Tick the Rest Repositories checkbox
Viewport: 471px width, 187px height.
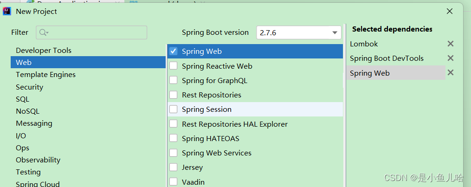click(174, 95)
